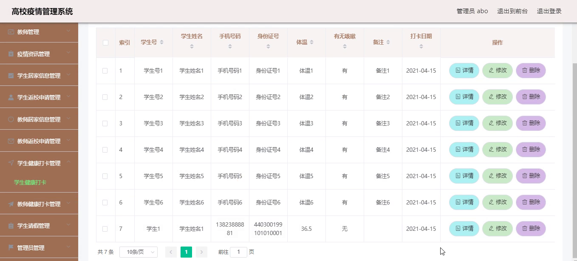Sort by 手机号码 column arrows
The image size is (577, 261).
point(230,46)
